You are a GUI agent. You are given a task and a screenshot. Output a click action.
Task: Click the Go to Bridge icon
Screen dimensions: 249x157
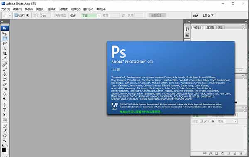[195, 15]
